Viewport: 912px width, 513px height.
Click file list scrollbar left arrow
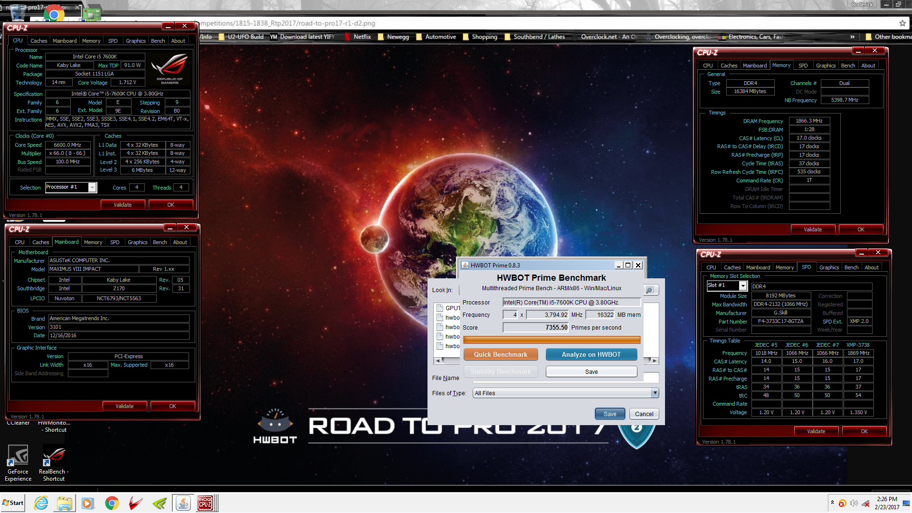(x=437, y=361)
